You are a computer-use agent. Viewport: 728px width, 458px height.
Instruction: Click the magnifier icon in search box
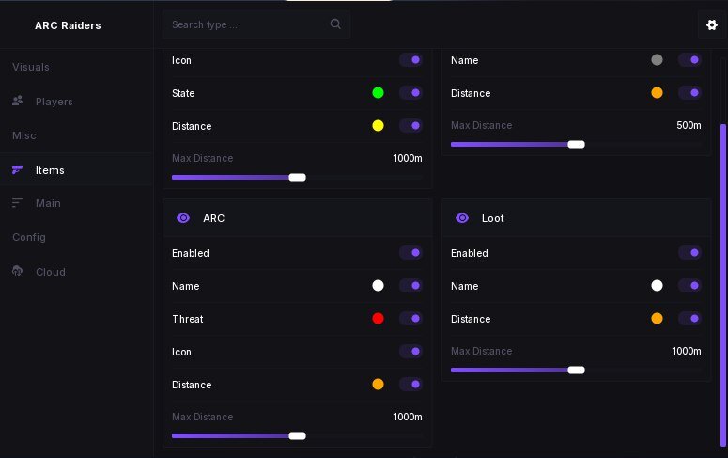click(335, 24)
